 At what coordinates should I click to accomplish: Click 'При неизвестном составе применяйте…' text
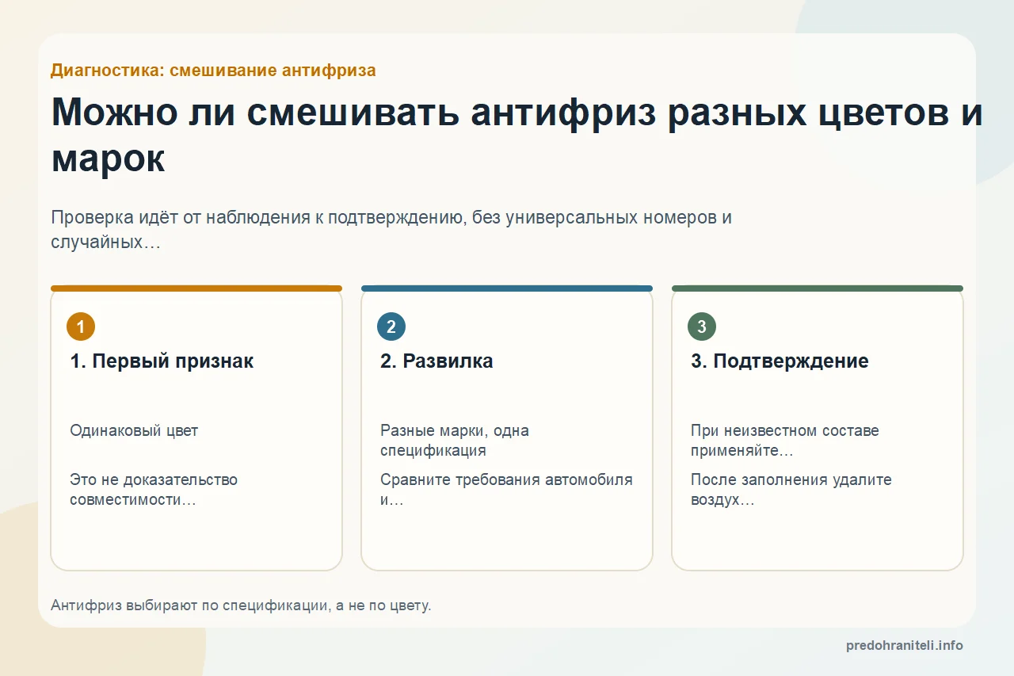[x=784, y=441]
